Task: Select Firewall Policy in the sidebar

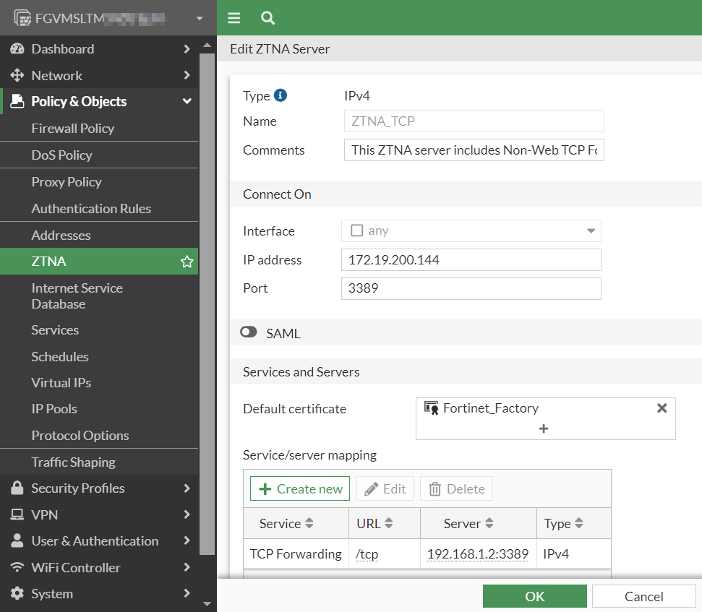Action: [x=73, y=128]
